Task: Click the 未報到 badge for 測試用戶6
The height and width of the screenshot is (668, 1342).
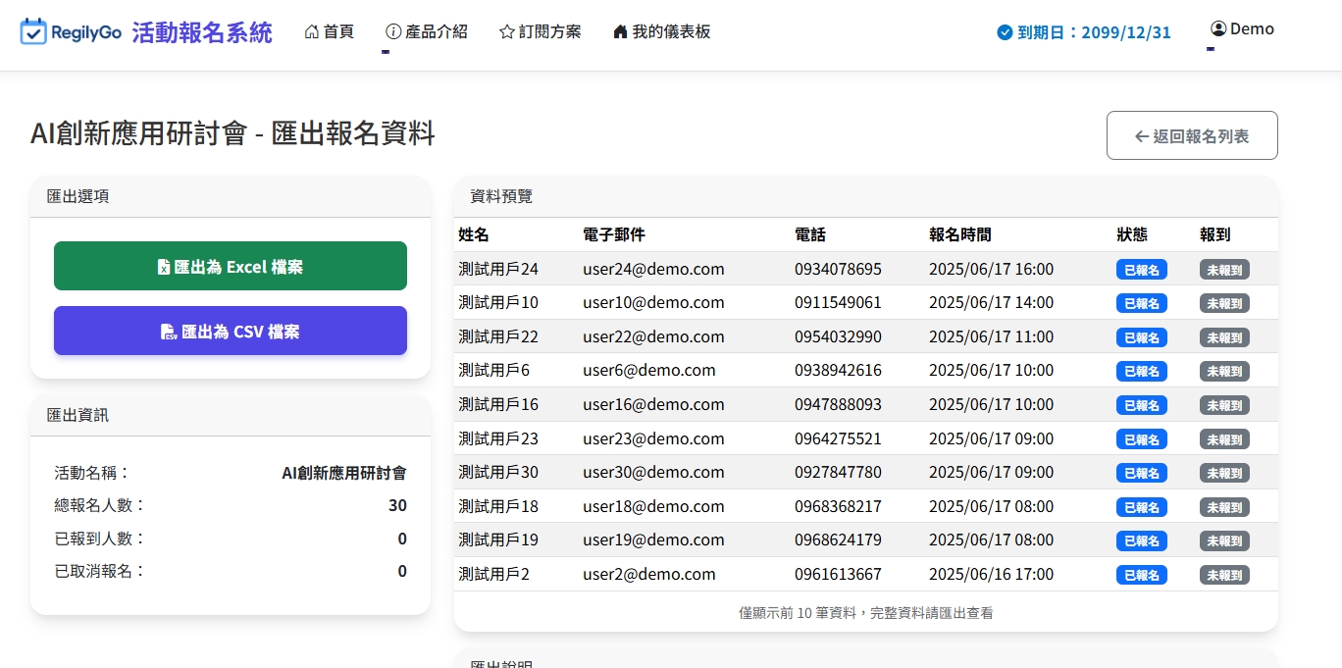Action: coord(1224,371)
